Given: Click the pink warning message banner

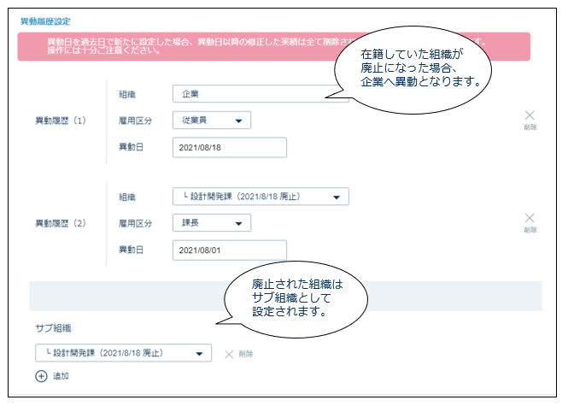Looking at the screenshot, I should 274,46.
